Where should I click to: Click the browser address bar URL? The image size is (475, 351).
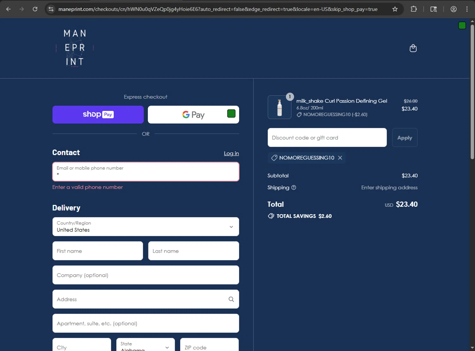(218, 9)
